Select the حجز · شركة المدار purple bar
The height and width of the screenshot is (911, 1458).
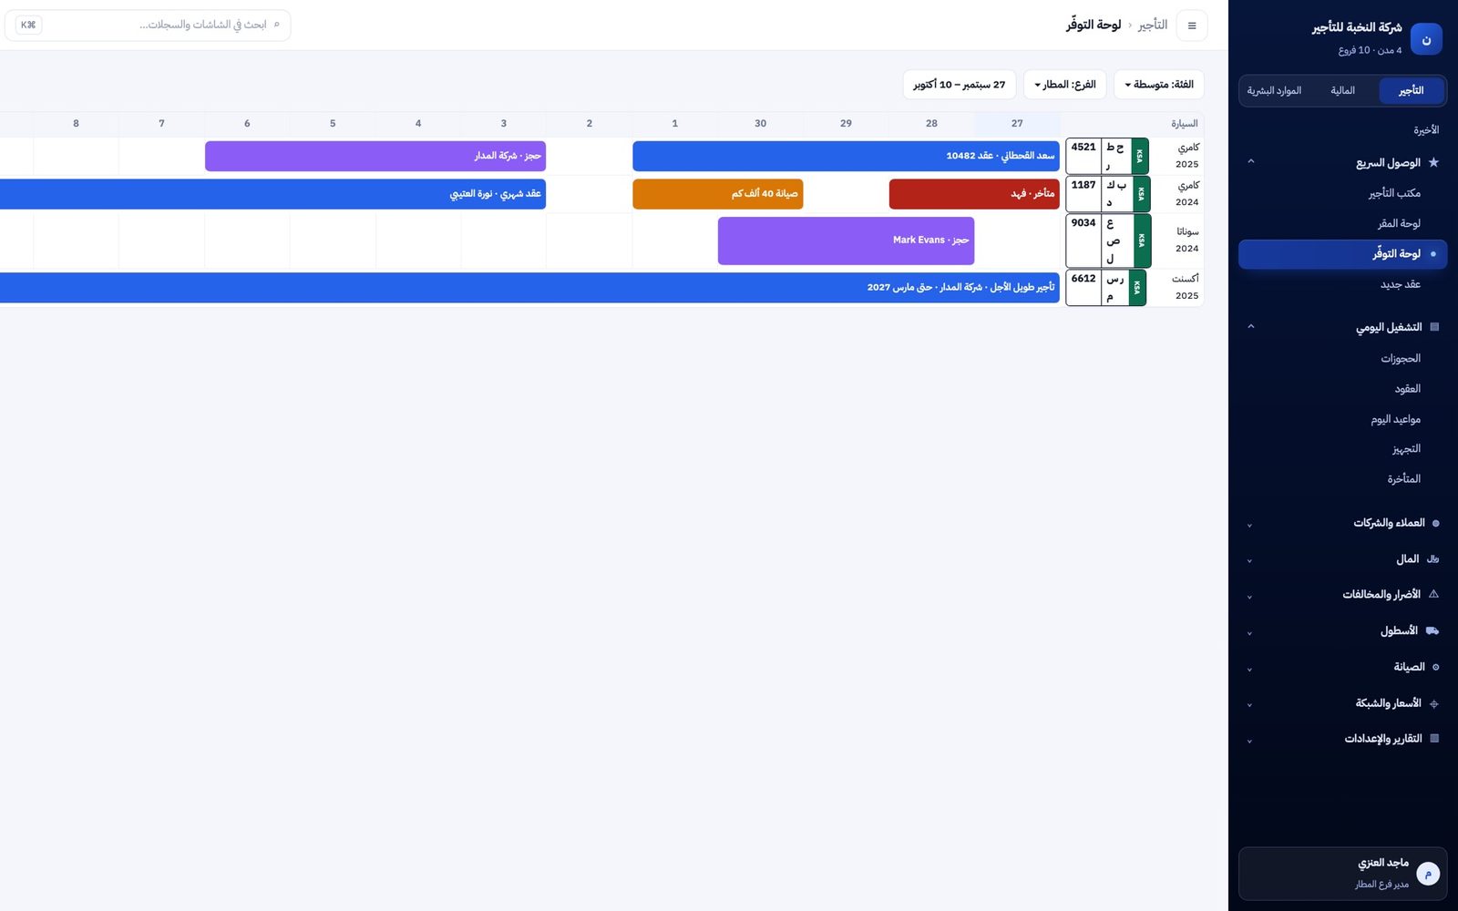click(375, 156)
